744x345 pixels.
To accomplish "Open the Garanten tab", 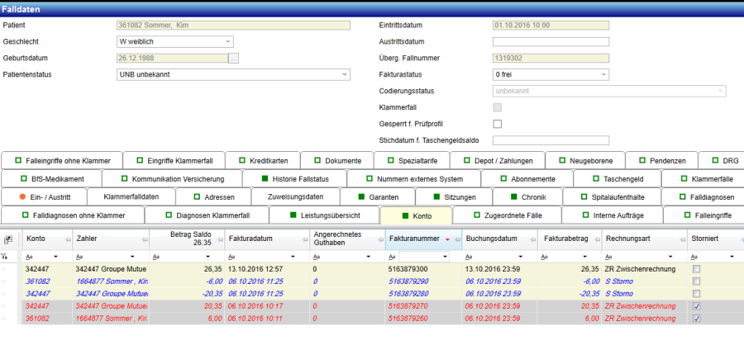I will coord(379,197).
